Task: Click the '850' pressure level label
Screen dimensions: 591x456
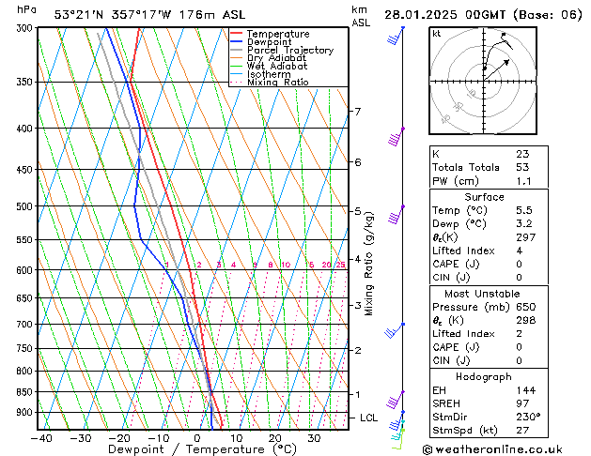Action: (26, 392)
